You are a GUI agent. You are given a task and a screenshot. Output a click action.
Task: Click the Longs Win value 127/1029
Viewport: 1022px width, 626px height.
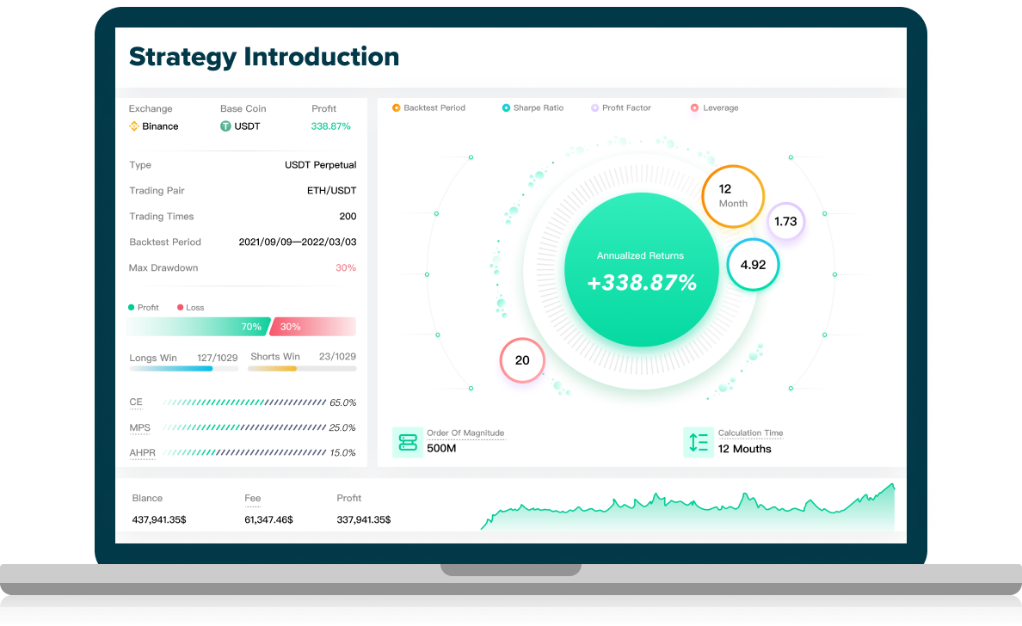(x=217, y=358)
